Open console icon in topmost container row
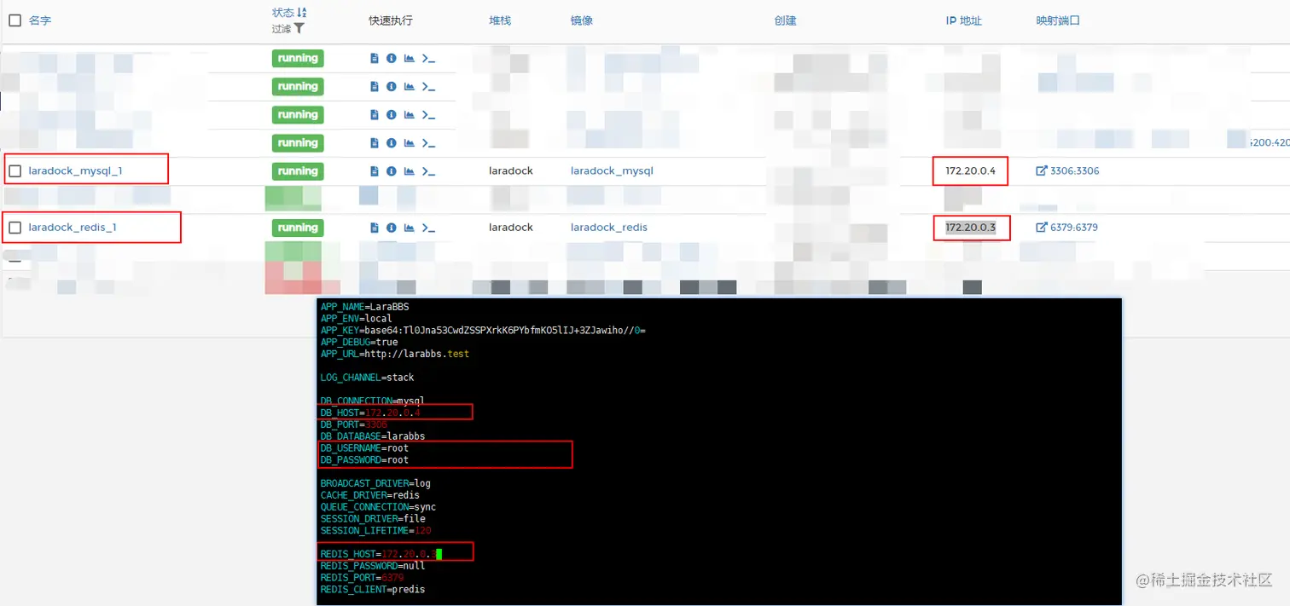1290x606 pixels. 429,59
